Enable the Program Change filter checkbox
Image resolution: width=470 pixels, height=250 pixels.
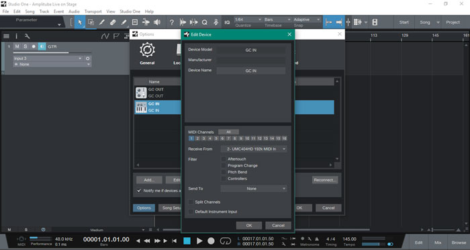tap(224, 165)
